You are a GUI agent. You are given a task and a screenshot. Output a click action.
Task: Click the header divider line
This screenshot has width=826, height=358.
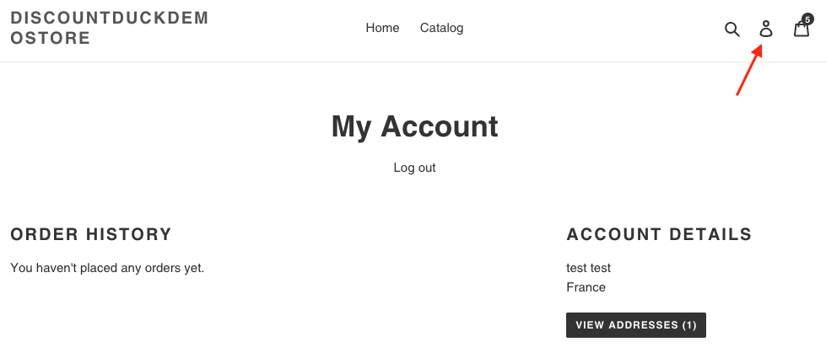tap(413, 61)
